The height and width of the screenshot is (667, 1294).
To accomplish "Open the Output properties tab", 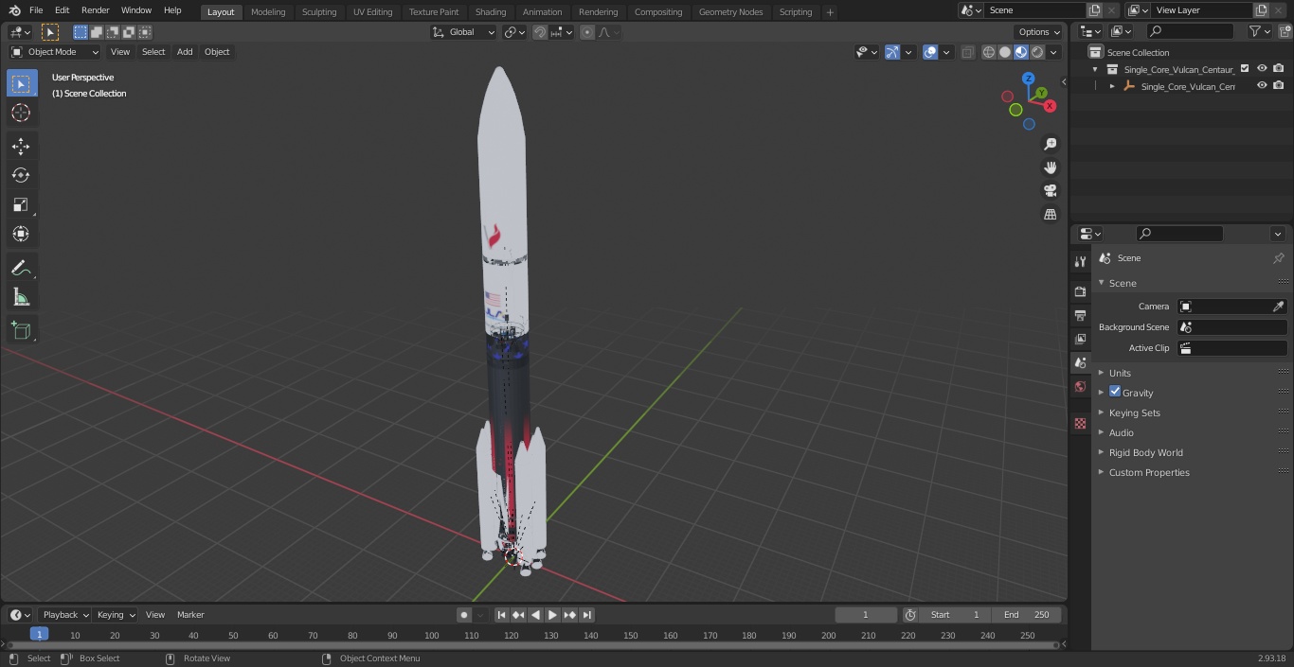I will (1080, 315).
